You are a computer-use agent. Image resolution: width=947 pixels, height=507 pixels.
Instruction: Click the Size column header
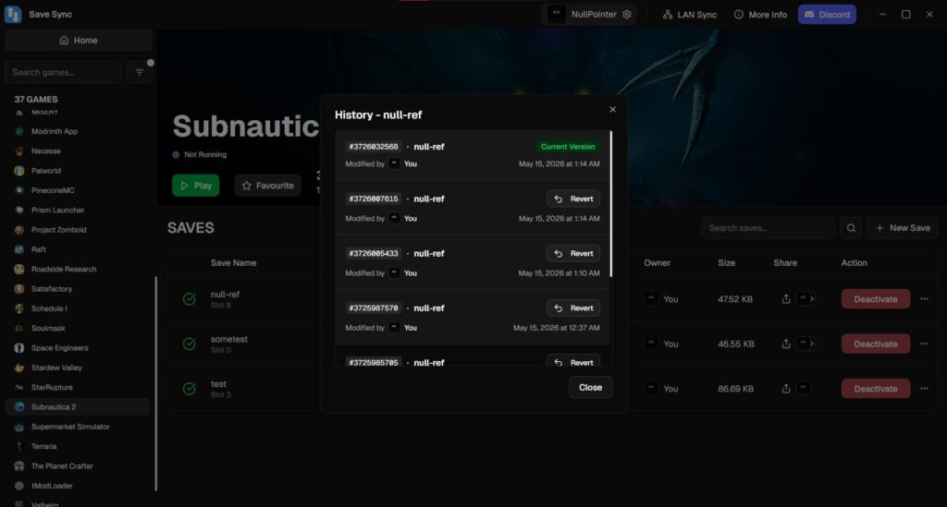tap(727, 263)
